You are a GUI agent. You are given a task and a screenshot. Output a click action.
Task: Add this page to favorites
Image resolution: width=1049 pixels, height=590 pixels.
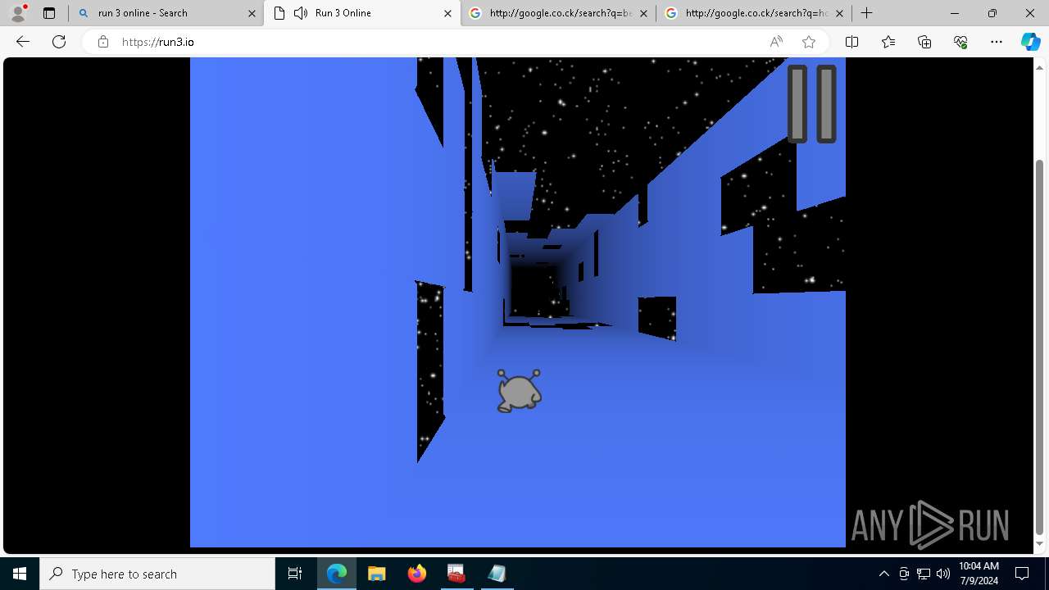(809, 42)
